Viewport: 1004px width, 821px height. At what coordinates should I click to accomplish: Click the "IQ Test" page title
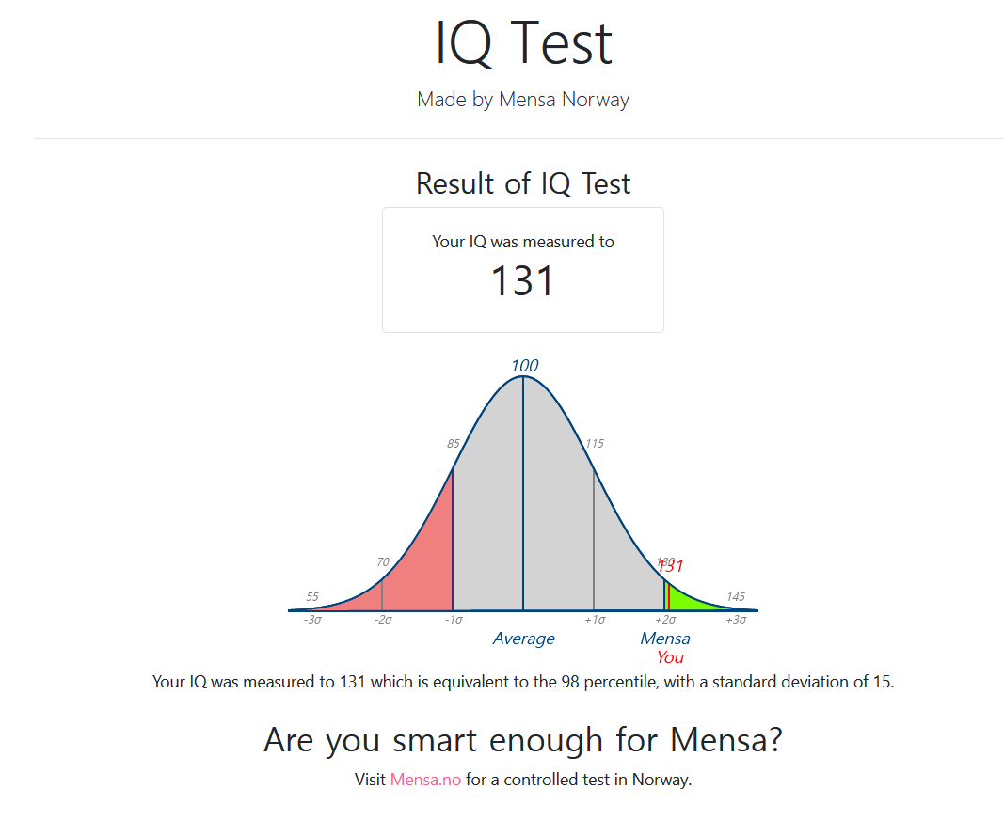point(523,43)
